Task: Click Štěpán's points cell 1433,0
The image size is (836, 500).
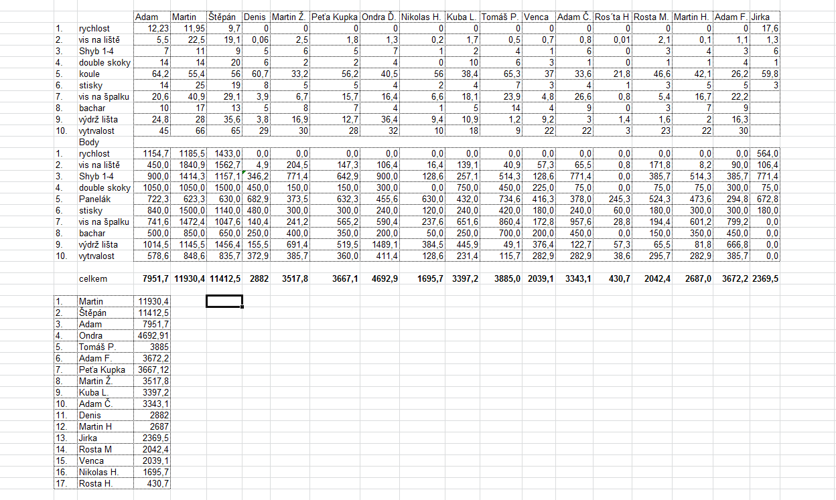Action: click(x=224, y=153)
